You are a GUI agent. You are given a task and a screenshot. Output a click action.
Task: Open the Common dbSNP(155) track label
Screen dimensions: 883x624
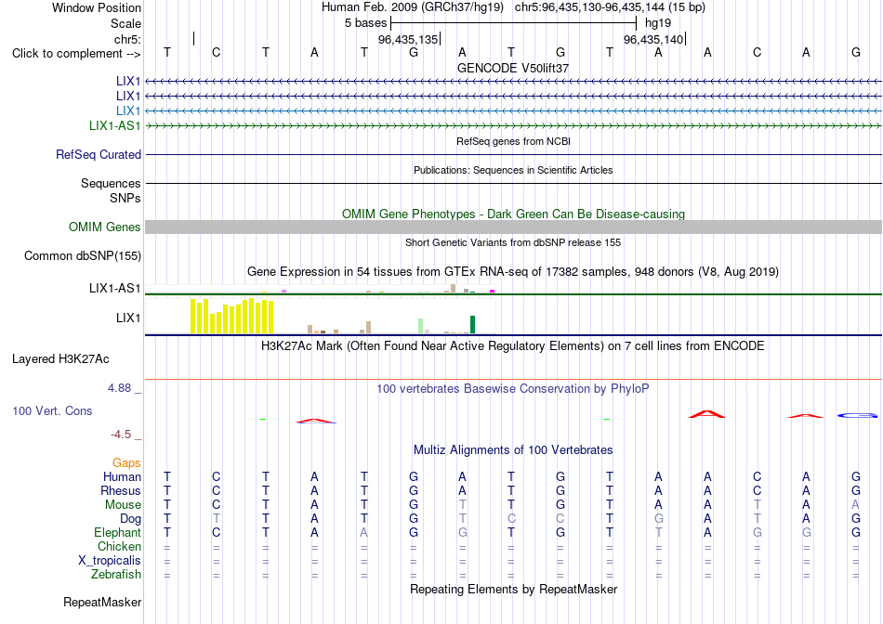(x=83, y=256)
